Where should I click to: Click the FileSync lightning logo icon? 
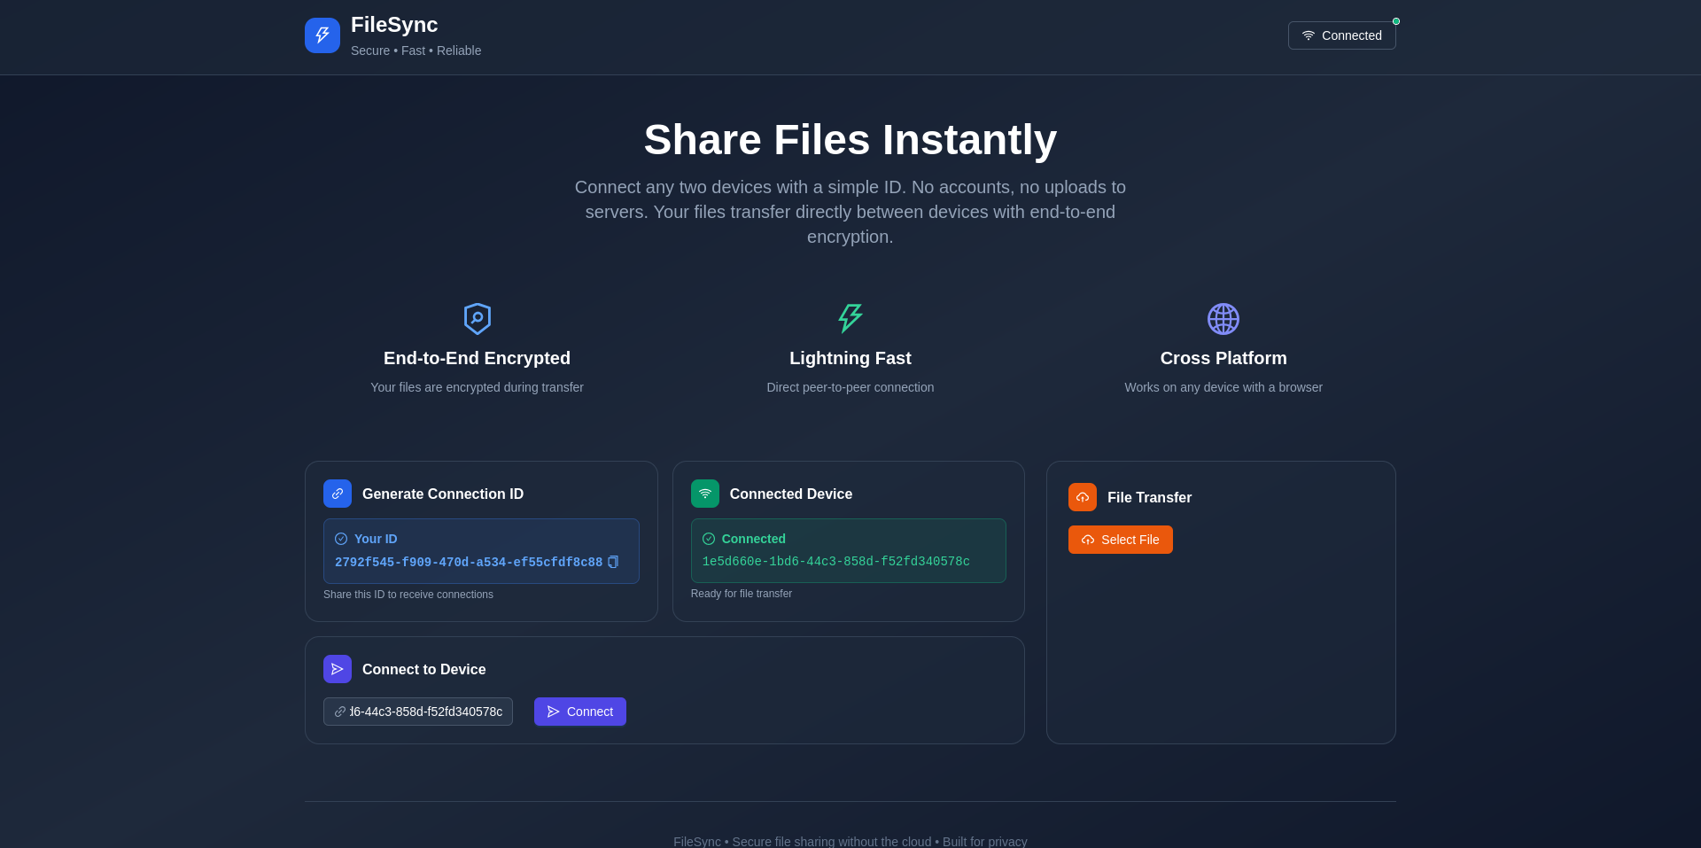click(322, 35)
